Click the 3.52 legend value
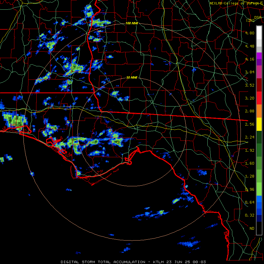Screen dimensions: 264x264 (x=250, y=85)
